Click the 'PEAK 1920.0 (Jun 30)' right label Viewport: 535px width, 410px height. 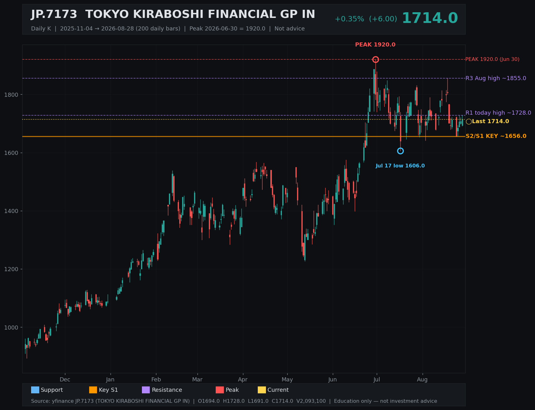point(492,59)
